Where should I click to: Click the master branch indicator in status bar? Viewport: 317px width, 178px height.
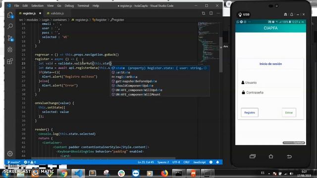point(14,162)
